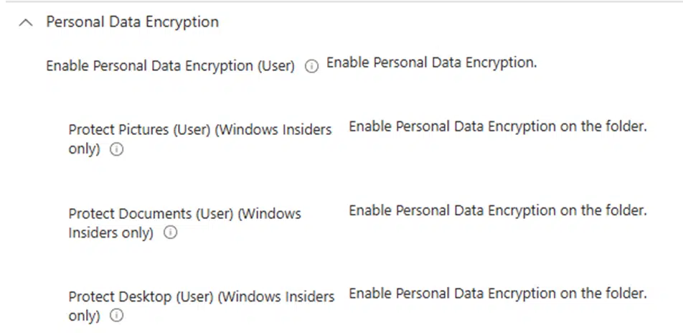Click the "Enable Personal Data Encryption." value text
683x333 pixels.
click(431, 62)
